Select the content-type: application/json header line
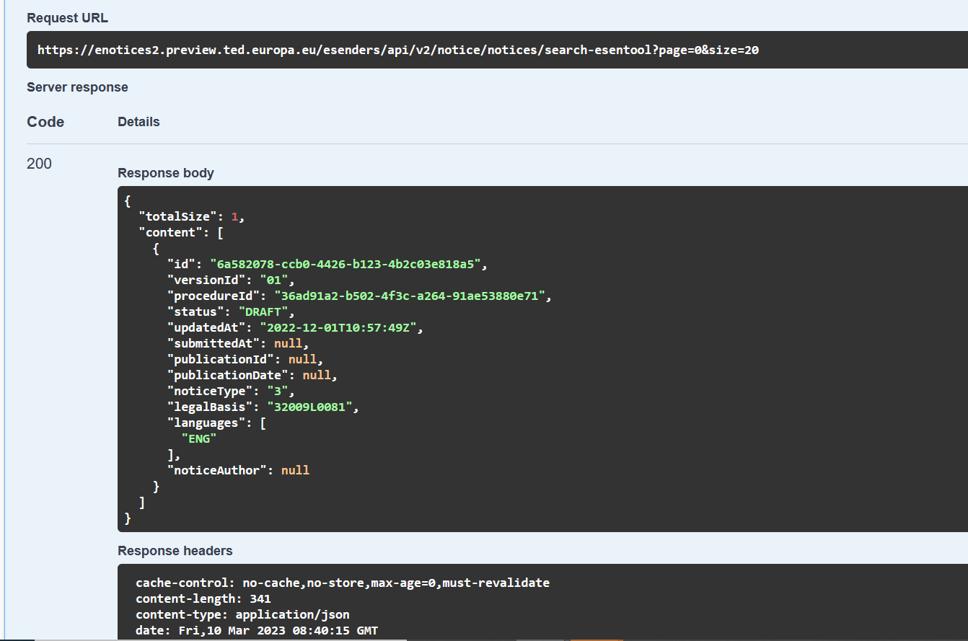 coord(242,614)
